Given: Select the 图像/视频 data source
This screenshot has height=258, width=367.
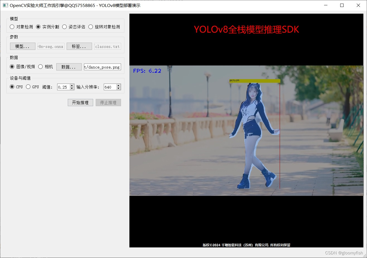Looking at the screenshot, I should point(11,67).
